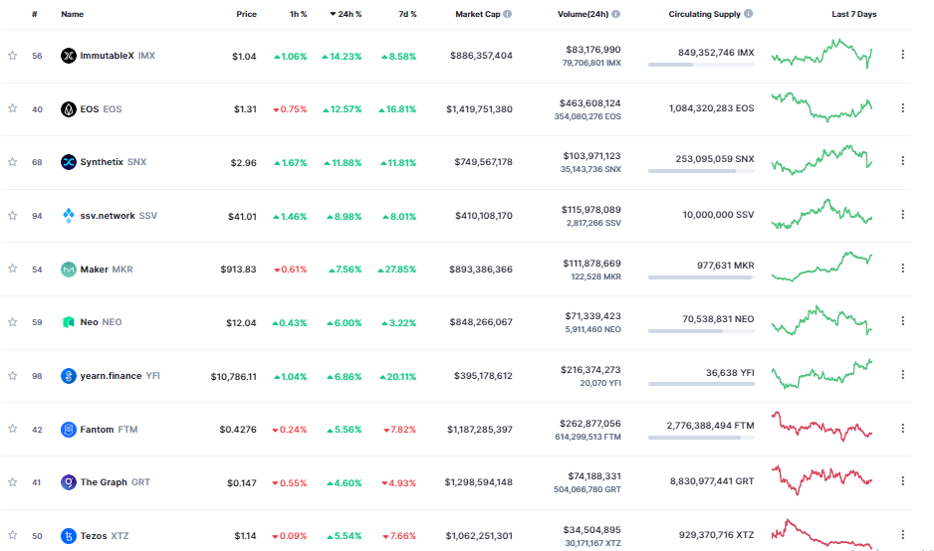Viewport: 934px width, 551px height.
Task: Click the Synthetix coin logo
Action: [x=69, y=162]
